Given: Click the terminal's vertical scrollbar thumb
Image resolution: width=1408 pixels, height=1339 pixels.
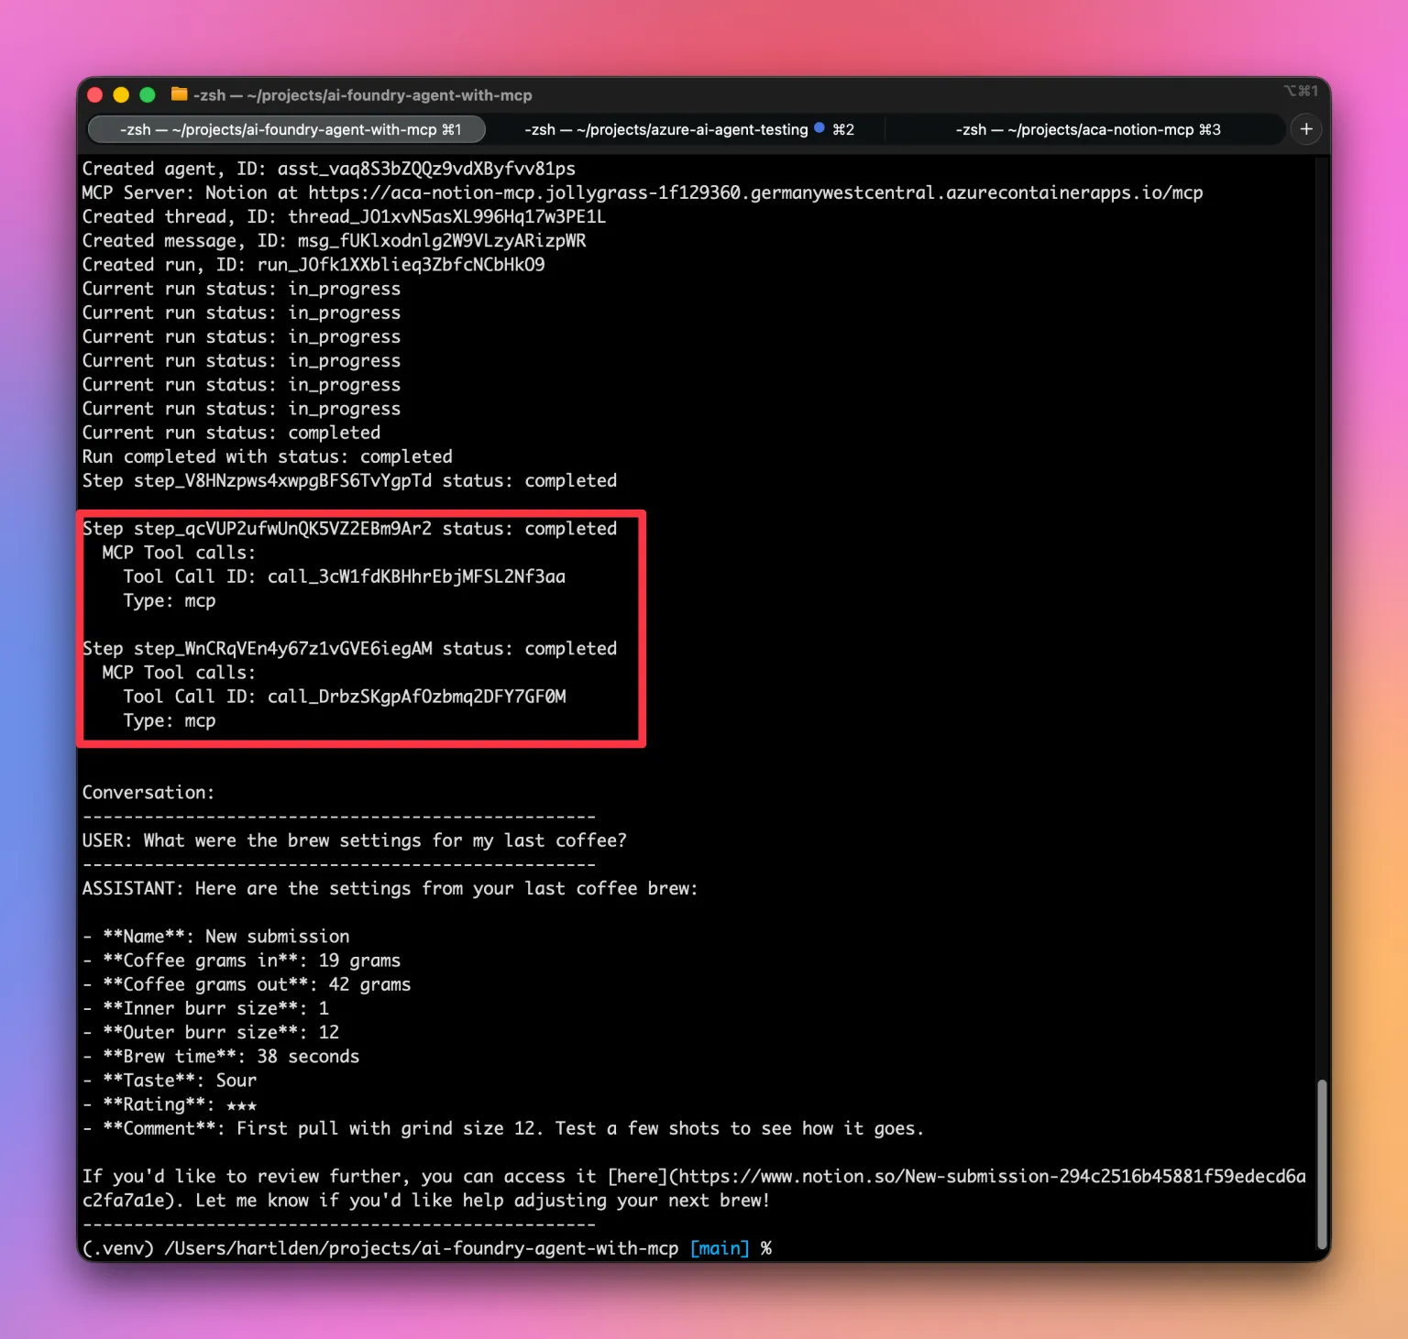Looking at the screenshot, I should [1321, 1162].
